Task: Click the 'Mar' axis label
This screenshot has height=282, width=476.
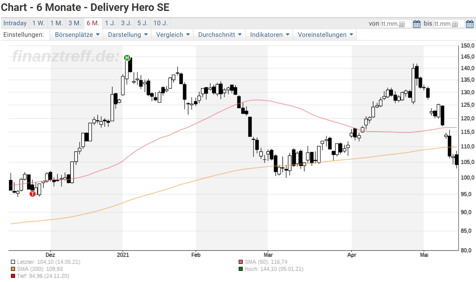Action: [x=268, y=255]
